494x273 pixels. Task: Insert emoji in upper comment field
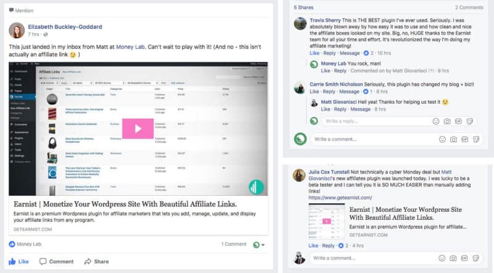(442, 140)
